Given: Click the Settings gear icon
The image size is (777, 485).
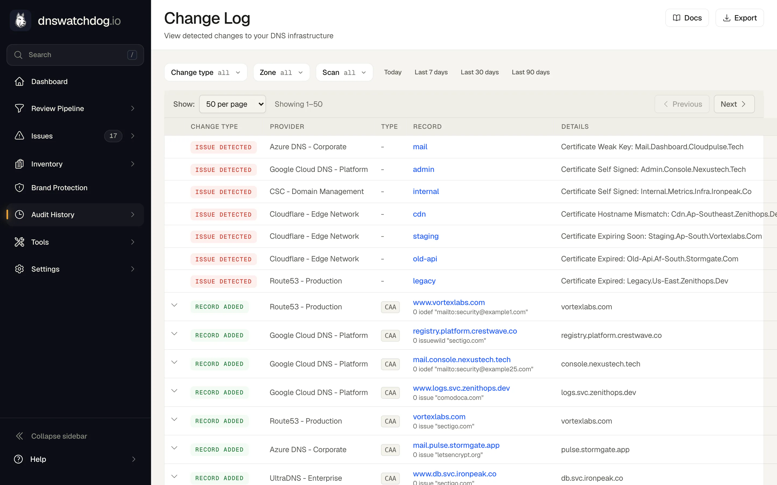Looking at the screenshot, I should (19, 269).
